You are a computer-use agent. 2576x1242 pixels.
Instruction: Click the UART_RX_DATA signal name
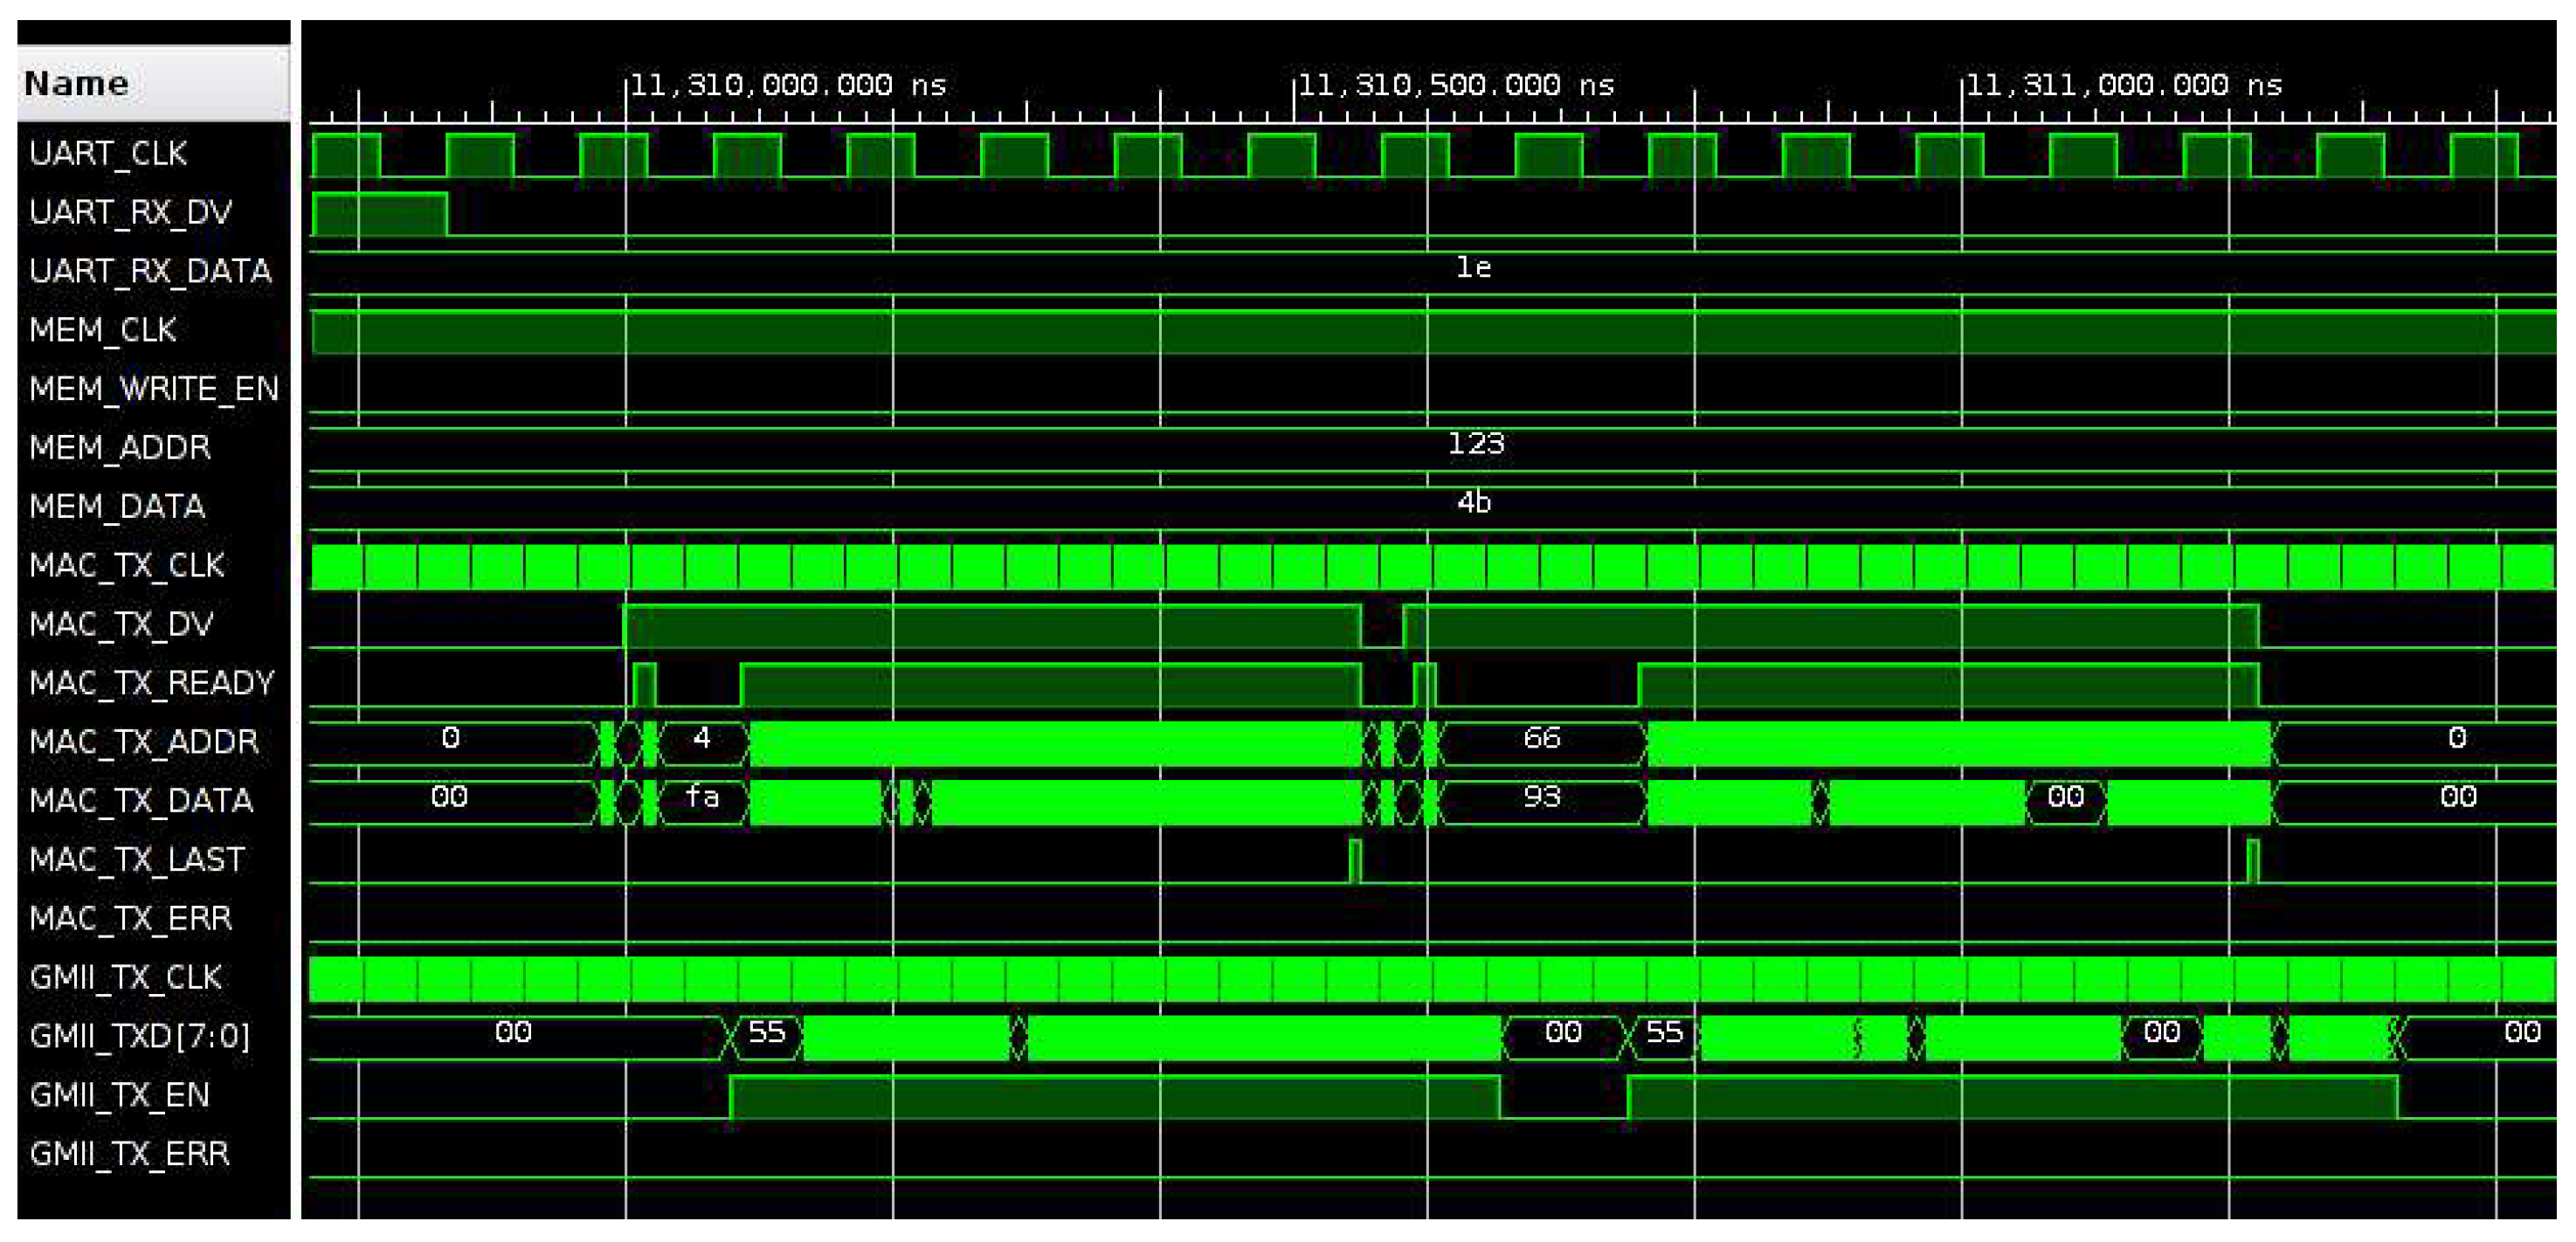(150, 271)
